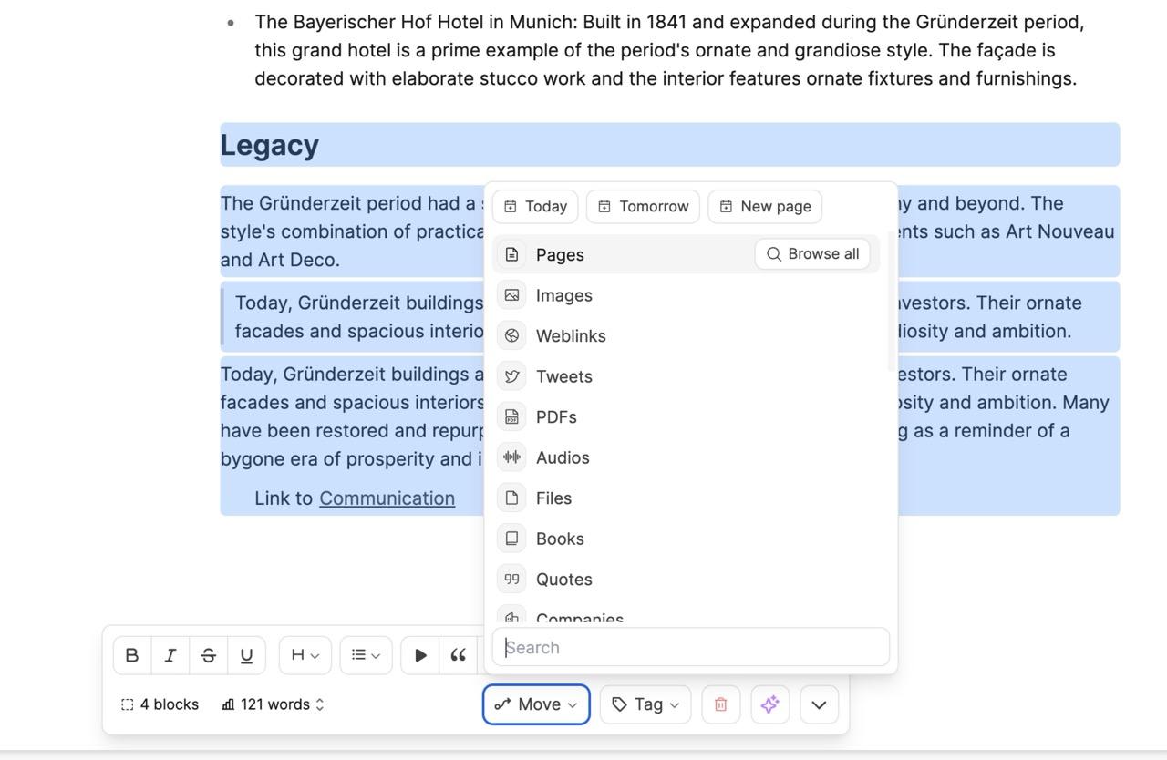Apply strikethrough formatting
Screen dimensions: 1167x760
[208, 655]
